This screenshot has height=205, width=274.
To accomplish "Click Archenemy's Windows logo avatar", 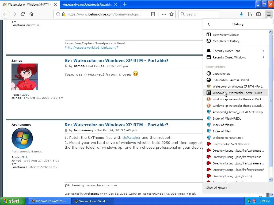I will pos(22,138).
